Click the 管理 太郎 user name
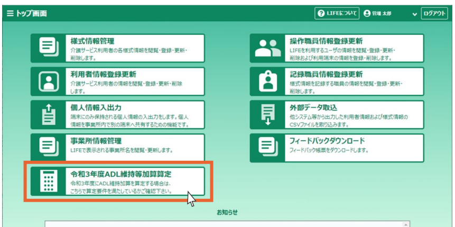Viewport: 455px width, 227px height. coord(382,14)
